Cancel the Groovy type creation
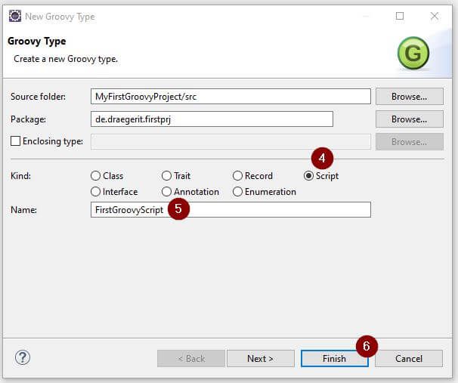458x383 pixels. pyautogui.click(x=409, y=359)
